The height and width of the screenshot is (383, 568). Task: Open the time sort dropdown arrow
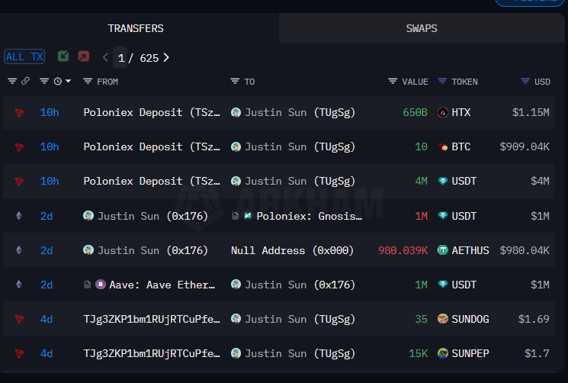click(68, 81)
